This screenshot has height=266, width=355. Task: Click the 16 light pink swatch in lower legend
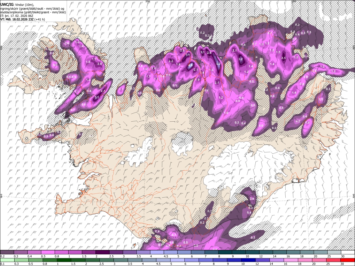coord(291,260)
